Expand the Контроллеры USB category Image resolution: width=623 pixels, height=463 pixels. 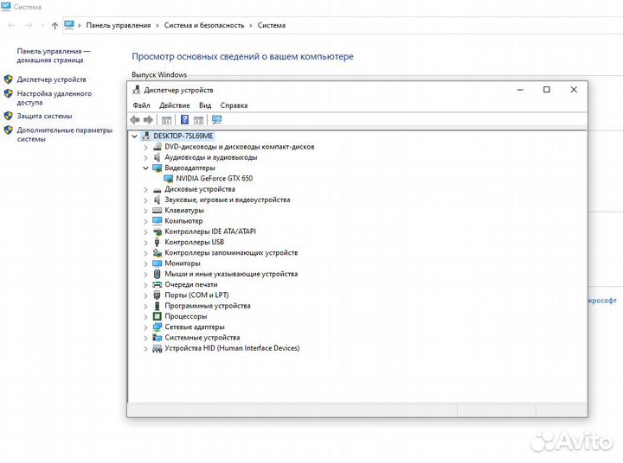click(x=145, y=243)
